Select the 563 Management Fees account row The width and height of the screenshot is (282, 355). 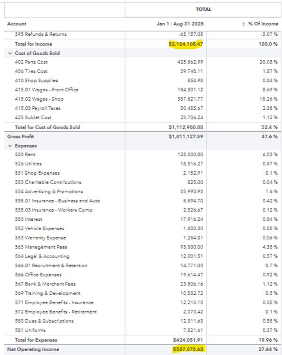point(41,247)
